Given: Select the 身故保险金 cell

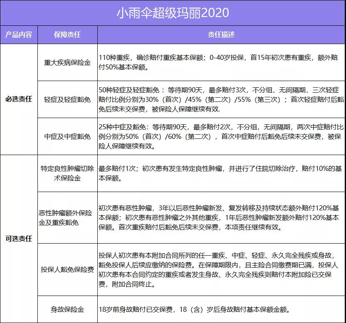Looking at the screenshot, I should coord(67,309).
